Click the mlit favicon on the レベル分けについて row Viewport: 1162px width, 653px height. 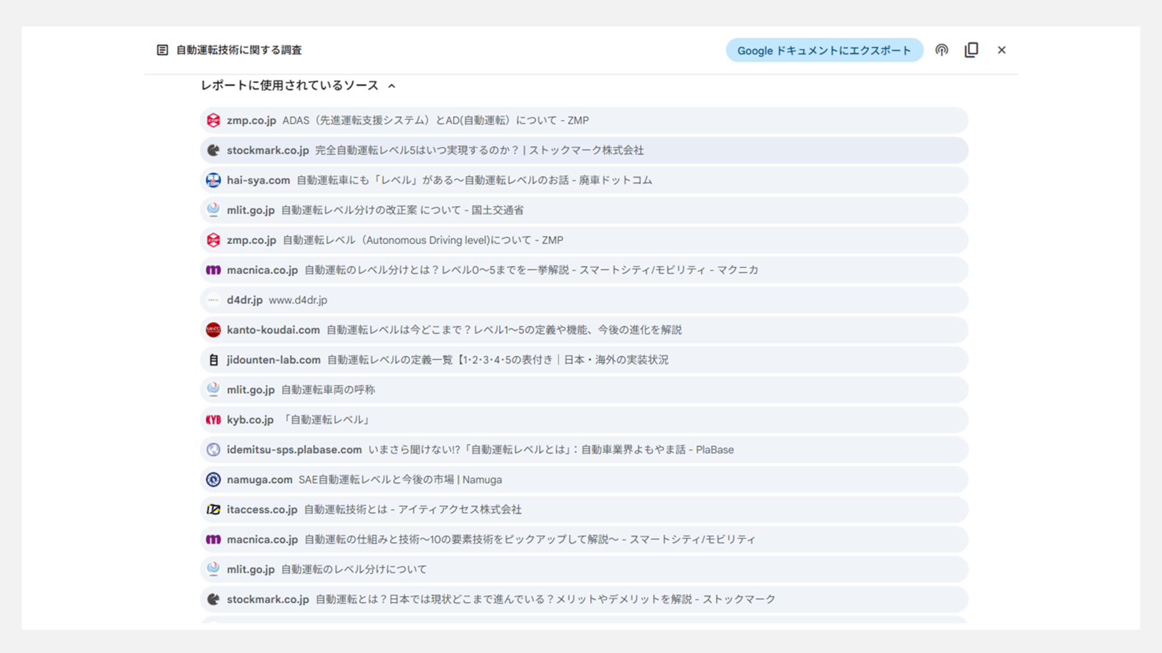click(x=213, y=569)
